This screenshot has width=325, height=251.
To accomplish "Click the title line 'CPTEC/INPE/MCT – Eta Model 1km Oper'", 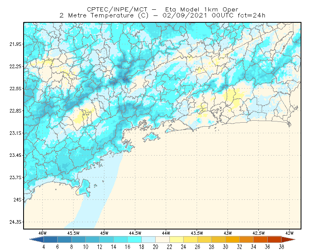I will (x=162, y=9).
